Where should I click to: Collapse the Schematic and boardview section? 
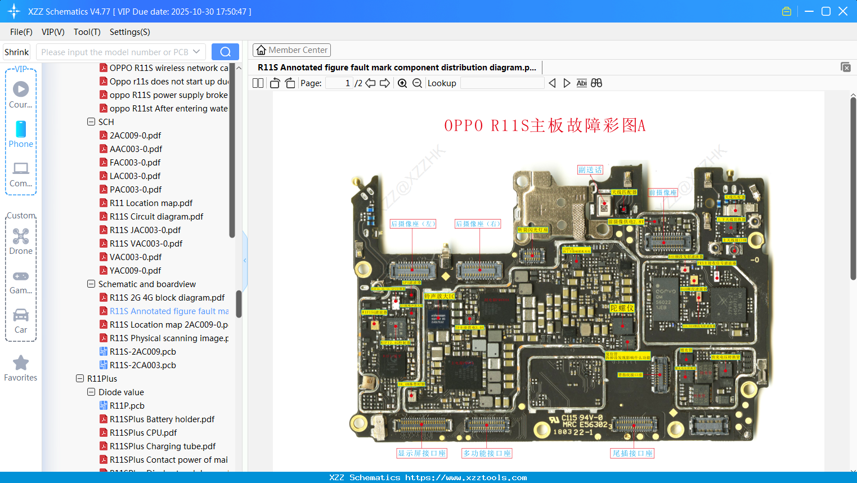(x=91, y=284)
